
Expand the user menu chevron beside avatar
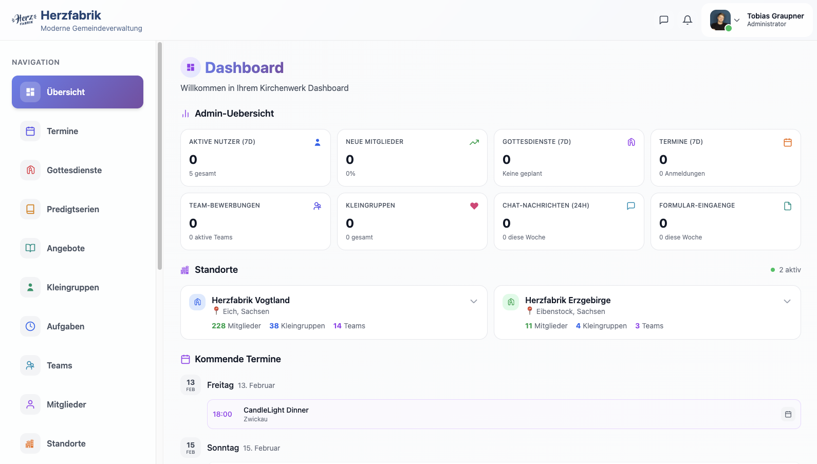pos(737,21)
